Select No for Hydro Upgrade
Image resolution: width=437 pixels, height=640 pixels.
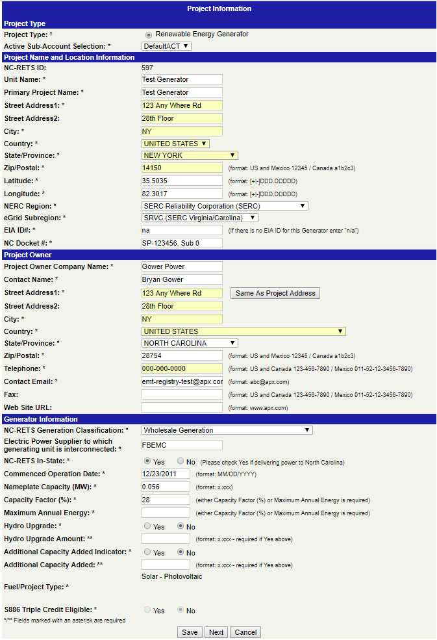pyautogui.click(x=181, y=526)
